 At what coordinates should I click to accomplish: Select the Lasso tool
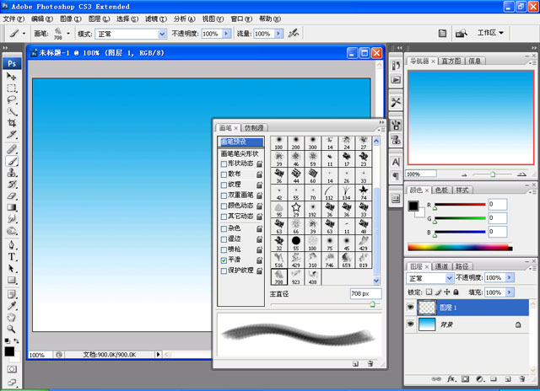12,99
